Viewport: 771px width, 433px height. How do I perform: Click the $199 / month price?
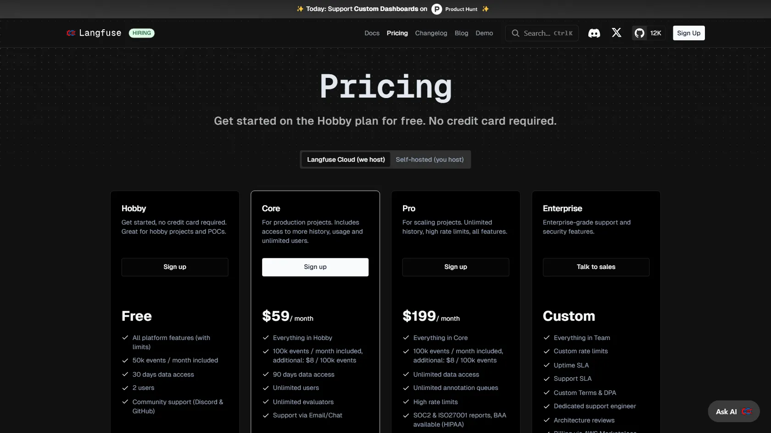point(431,316)
